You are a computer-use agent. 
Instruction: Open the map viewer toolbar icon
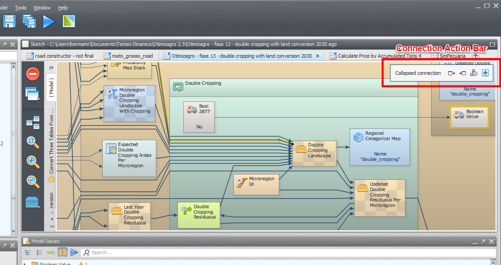pos(69,21)
